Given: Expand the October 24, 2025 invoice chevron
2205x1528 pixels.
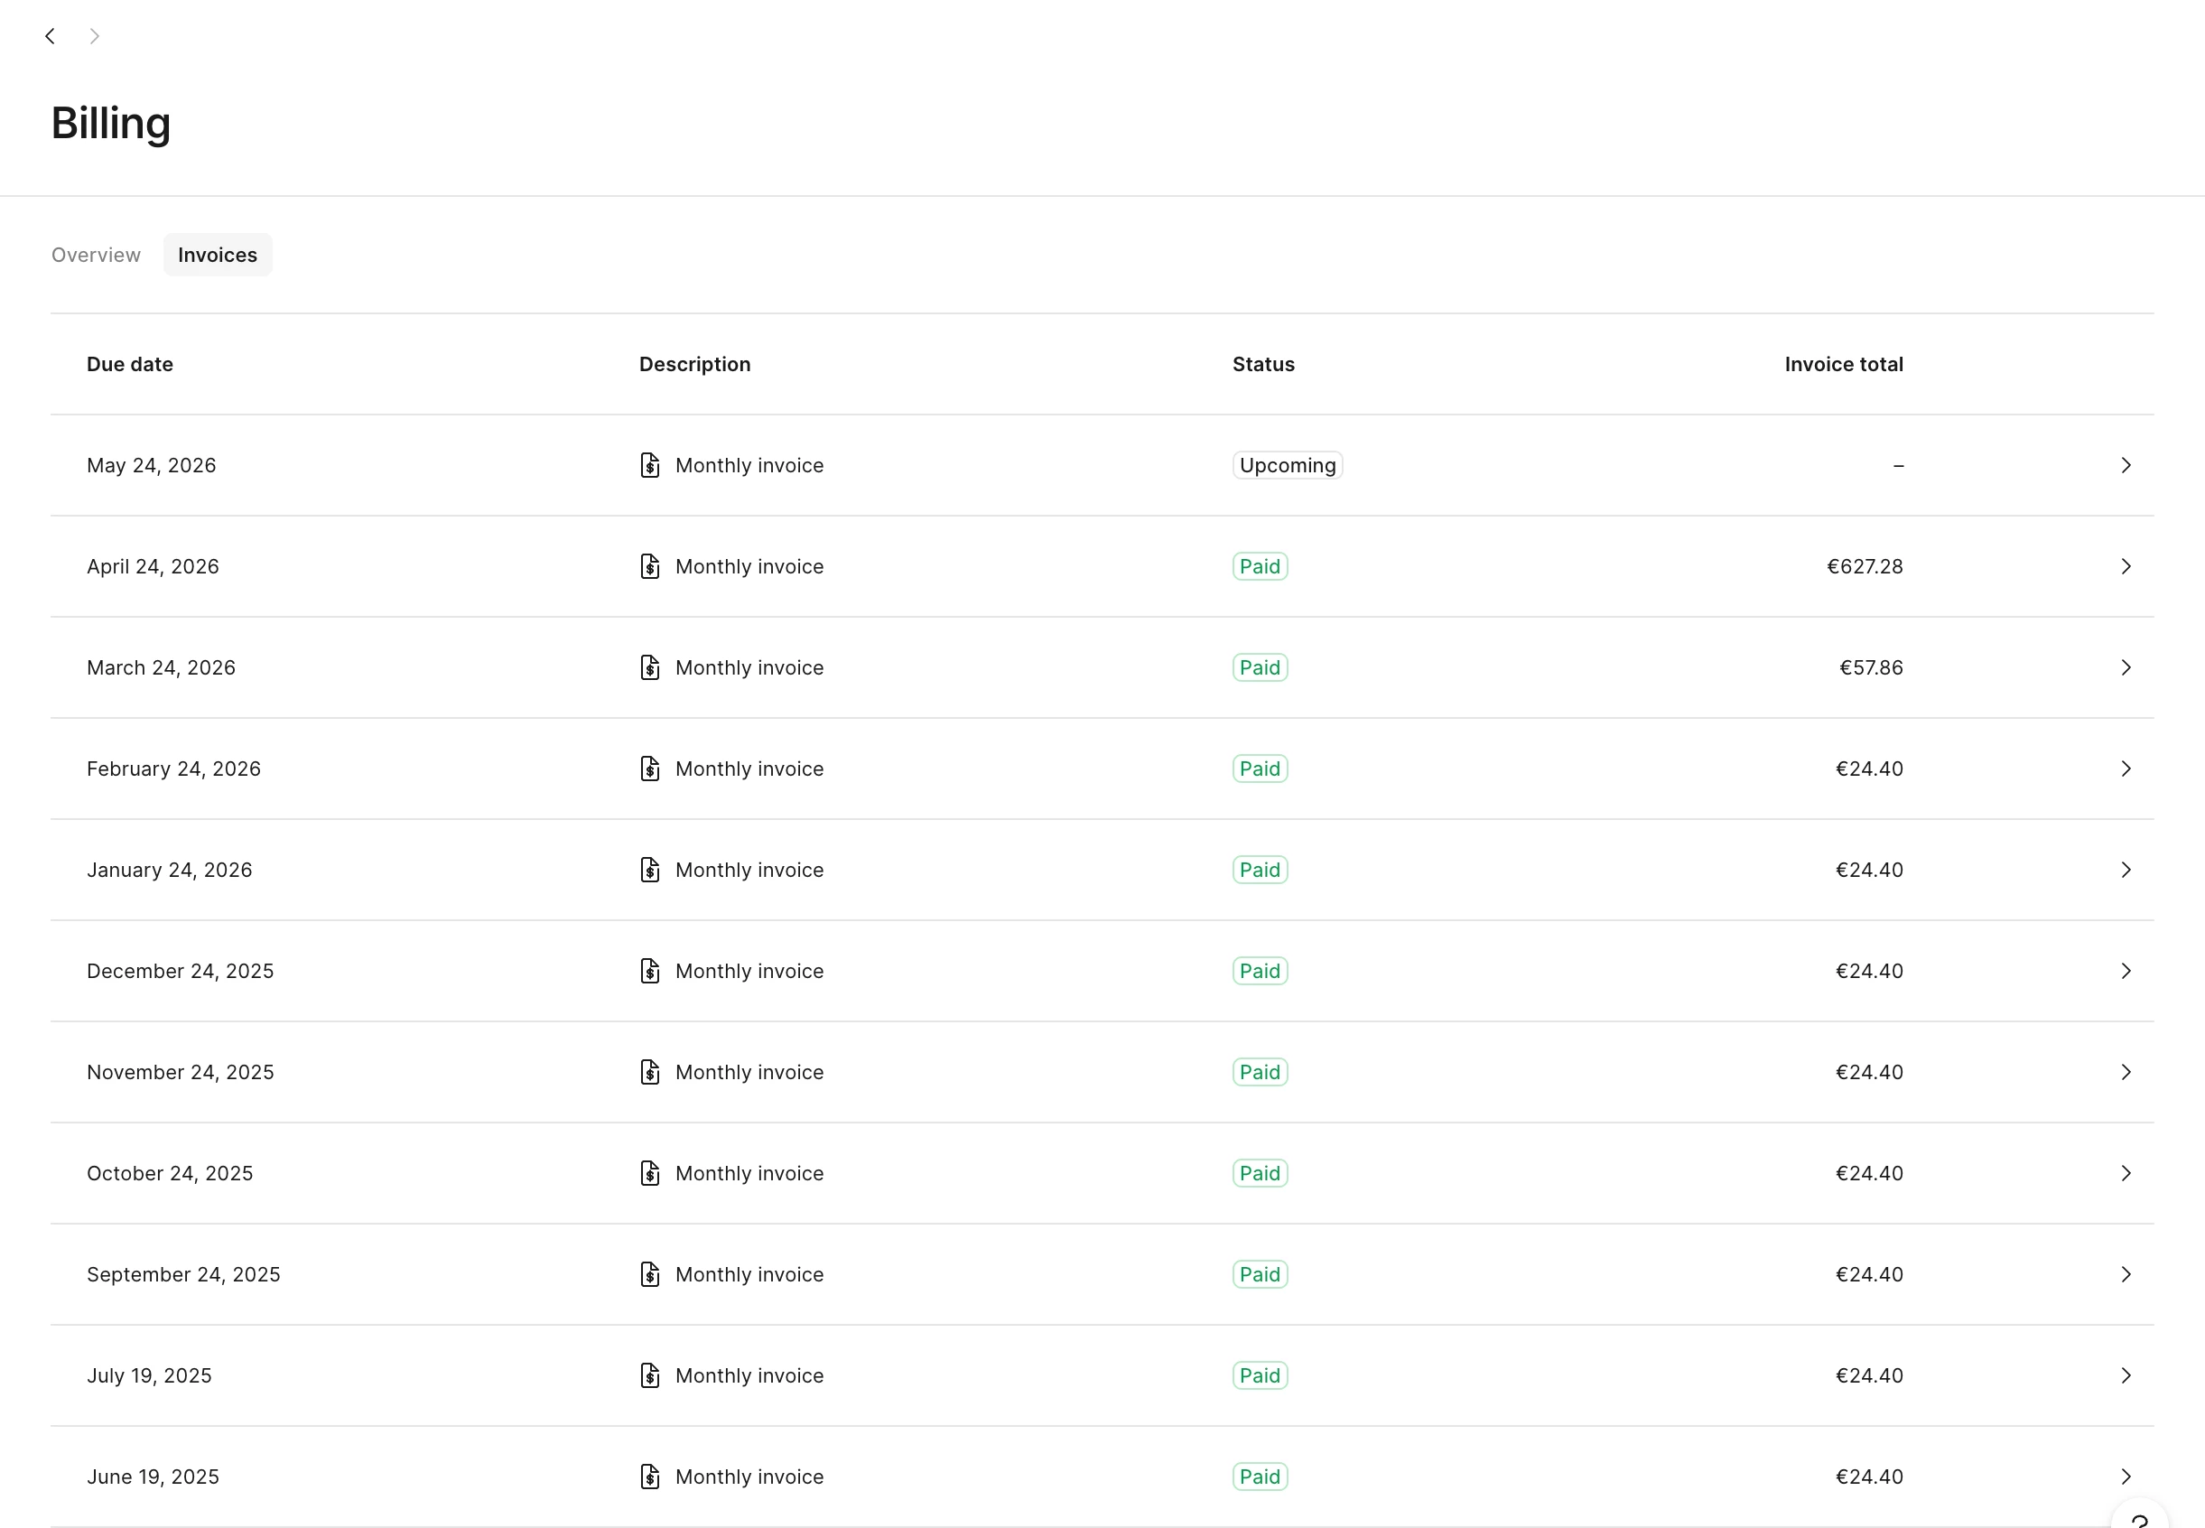Looking at the screenshot, I should tap(2126, 1174).
